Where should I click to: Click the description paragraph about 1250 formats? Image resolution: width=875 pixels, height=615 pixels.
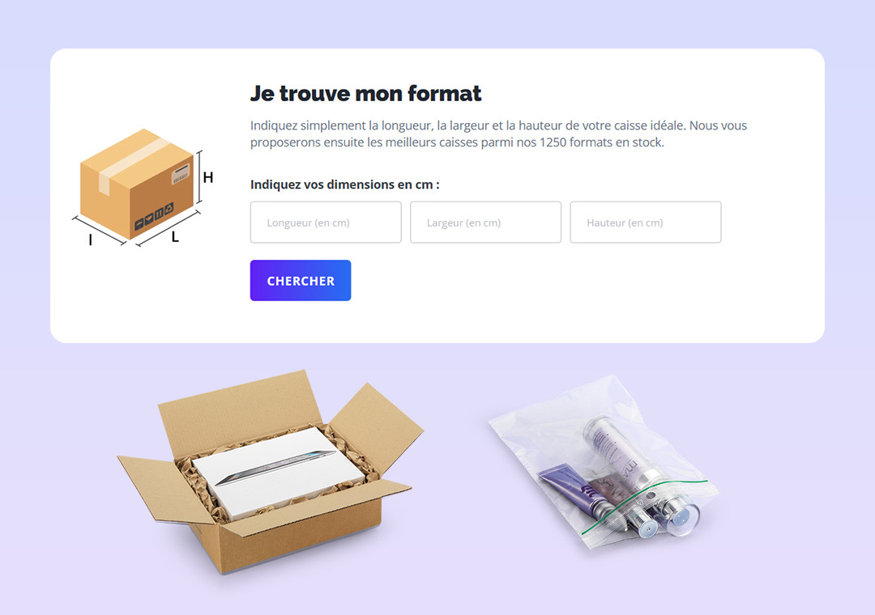(498, 134)
